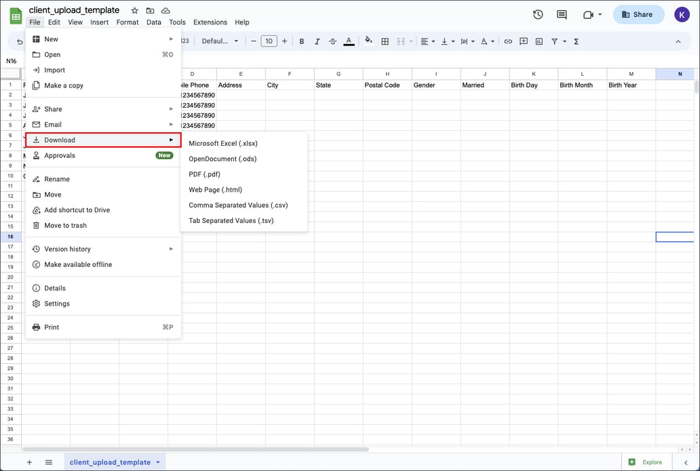The image size is (700, 471).
Task: Open Settings in File menu
Action: click(103, 304)
